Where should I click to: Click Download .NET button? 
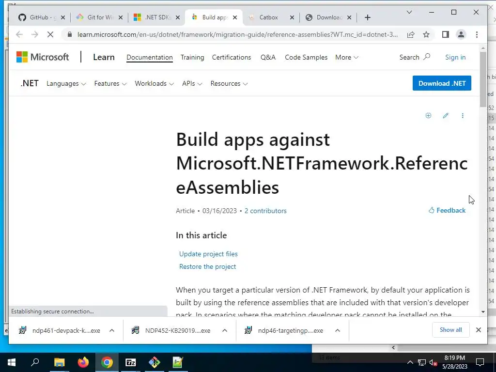(x=442, y=83)
